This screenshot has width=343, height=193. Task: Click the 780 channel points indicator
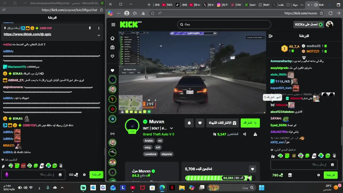[x=277, y=175]
